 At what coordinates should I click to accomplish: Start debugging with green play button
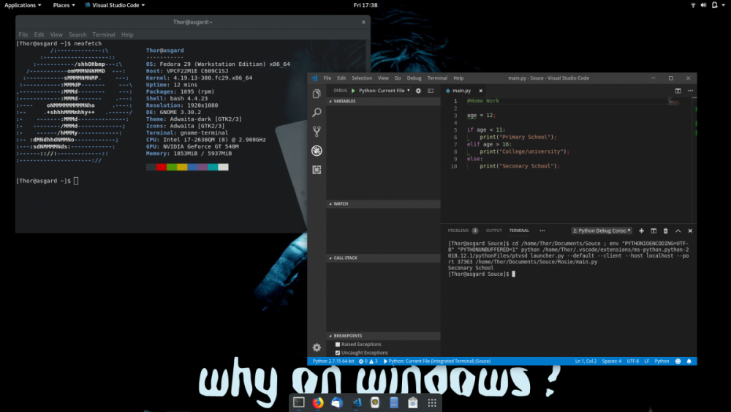tap(353, 91)
